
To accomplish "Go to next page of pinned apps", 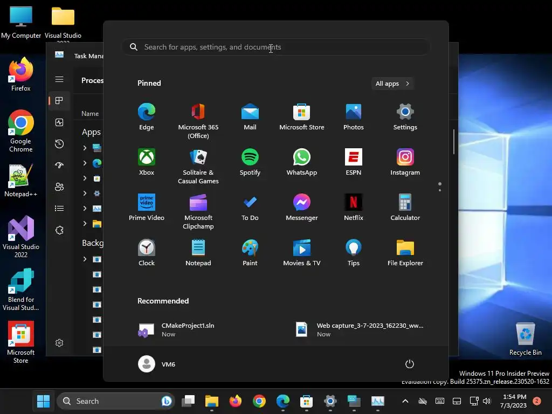I will click(x=440, y=190).
